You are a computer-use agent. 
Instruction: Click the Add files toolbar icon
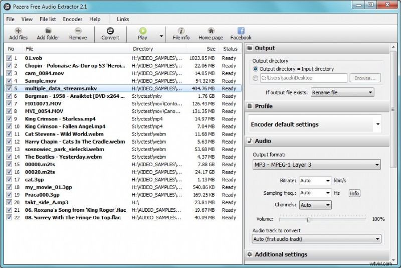[19, 31]
